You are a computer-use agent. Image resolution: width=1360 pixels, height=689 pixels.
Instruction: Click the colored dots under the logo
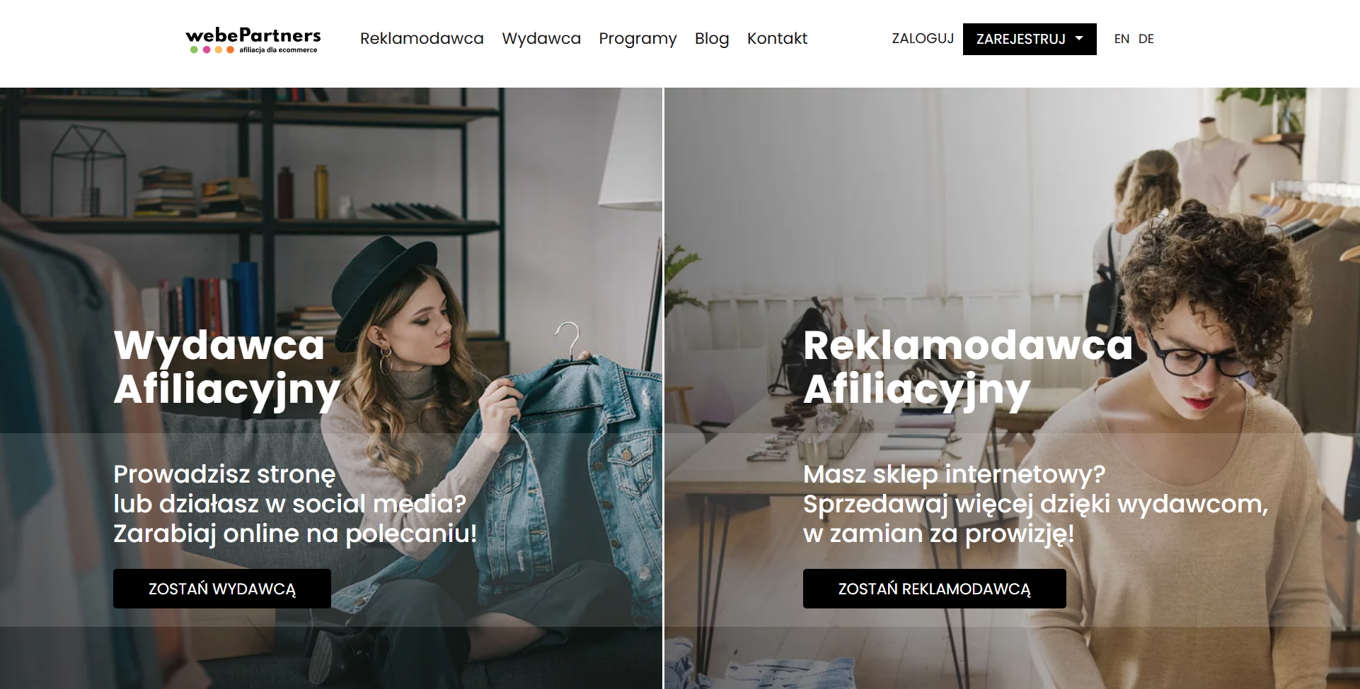pos(212,50)
